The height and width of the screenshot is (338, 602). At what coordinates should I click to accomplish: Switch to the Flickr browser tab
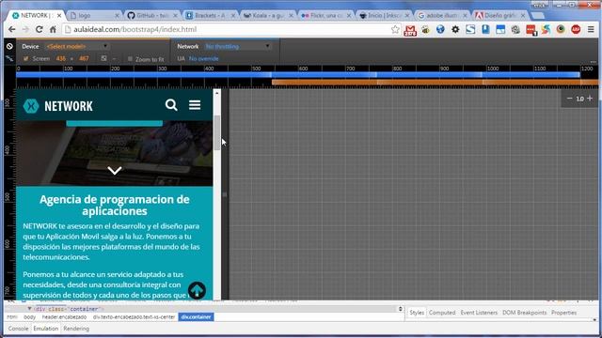[x=325, y=15]
